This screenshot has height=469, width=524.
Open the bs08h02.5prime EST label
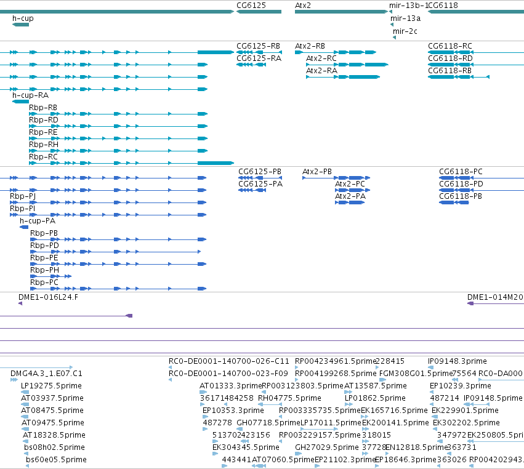(x=54, y=447)
